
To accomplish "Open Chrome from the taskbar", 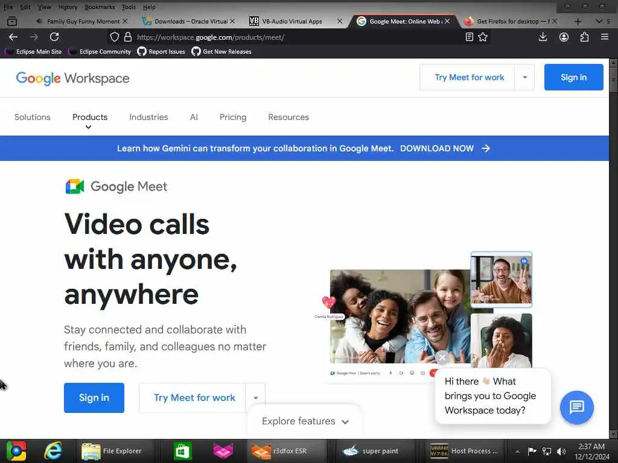I will (16, 451).
